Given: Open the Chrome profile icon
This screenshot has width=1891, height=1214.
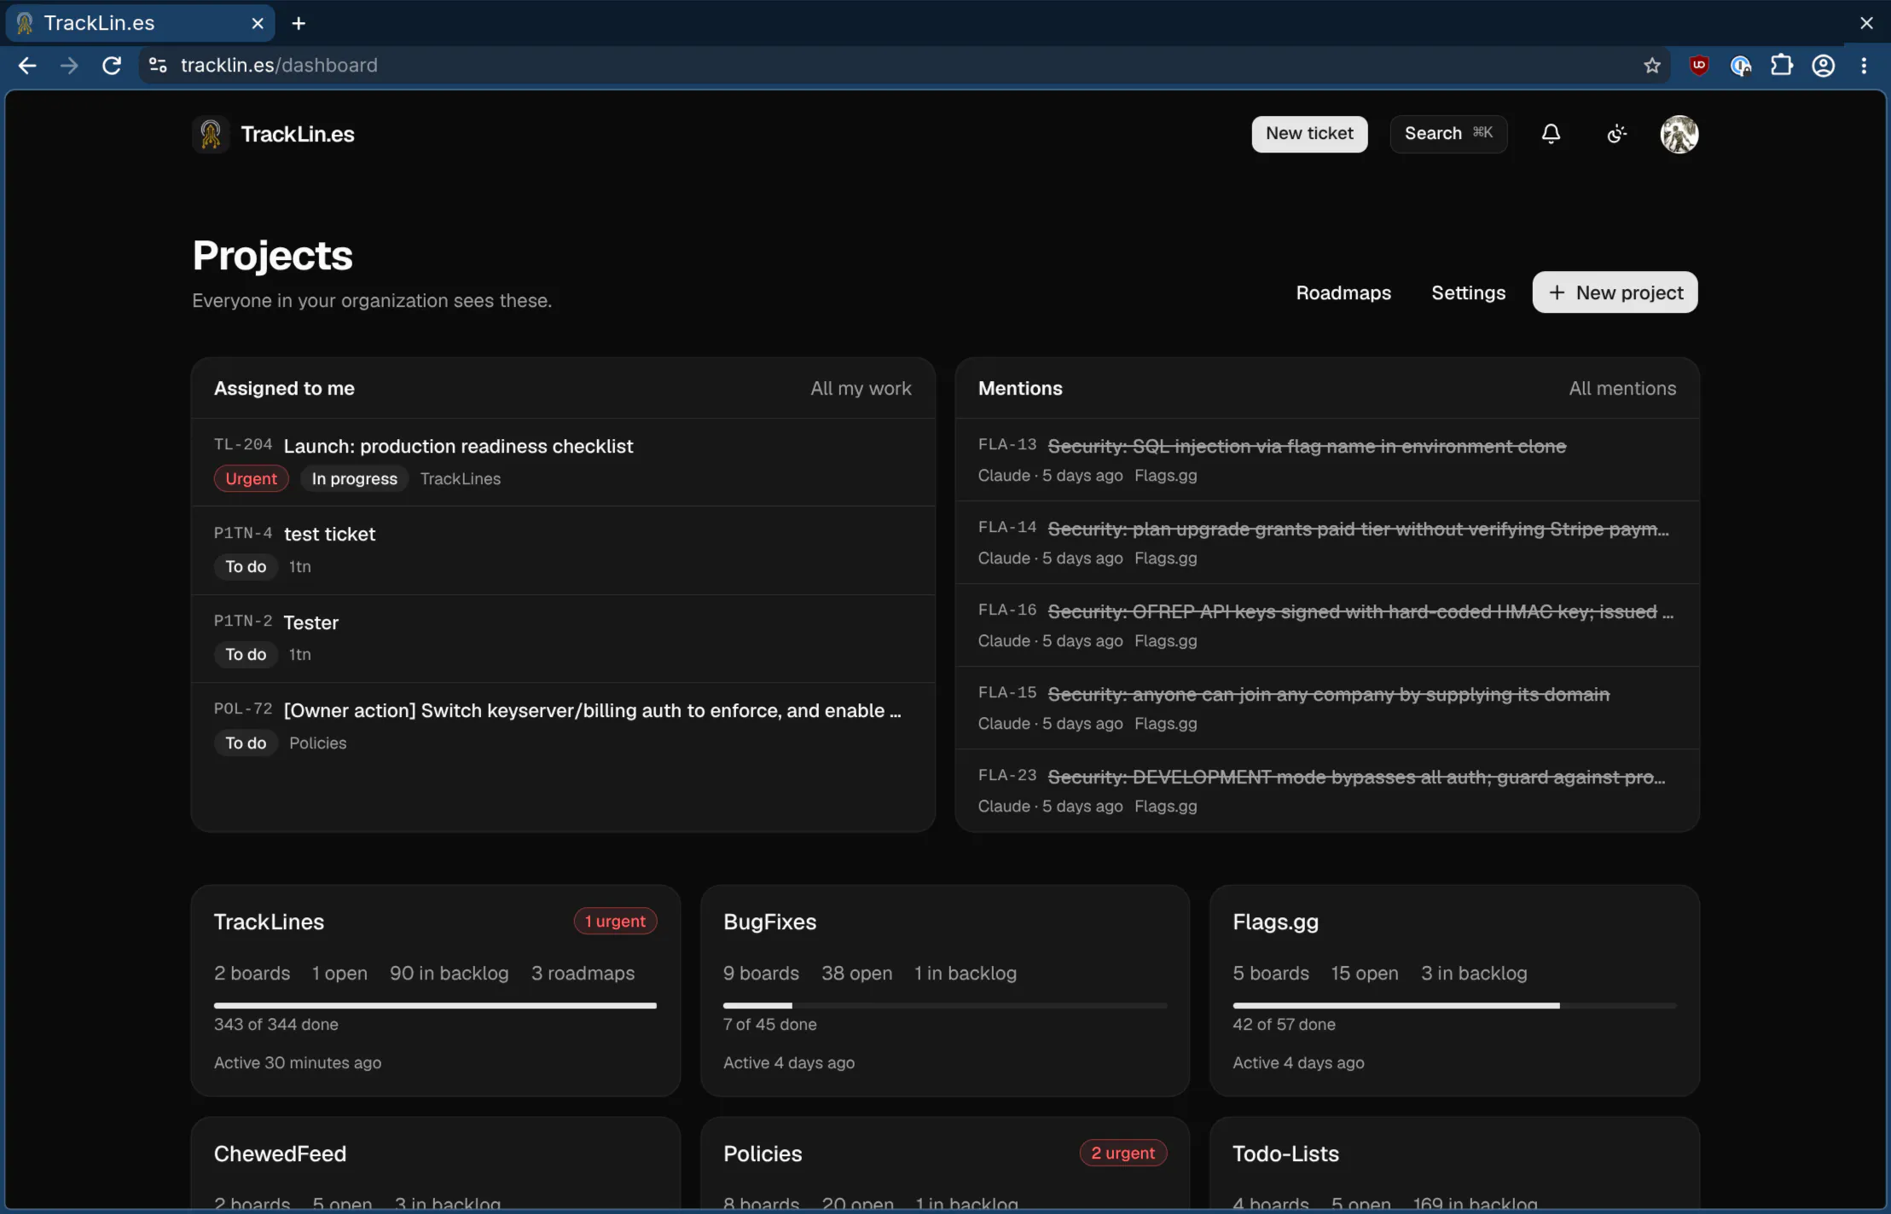Looking at the screenshot, I should coord(1823,66).
